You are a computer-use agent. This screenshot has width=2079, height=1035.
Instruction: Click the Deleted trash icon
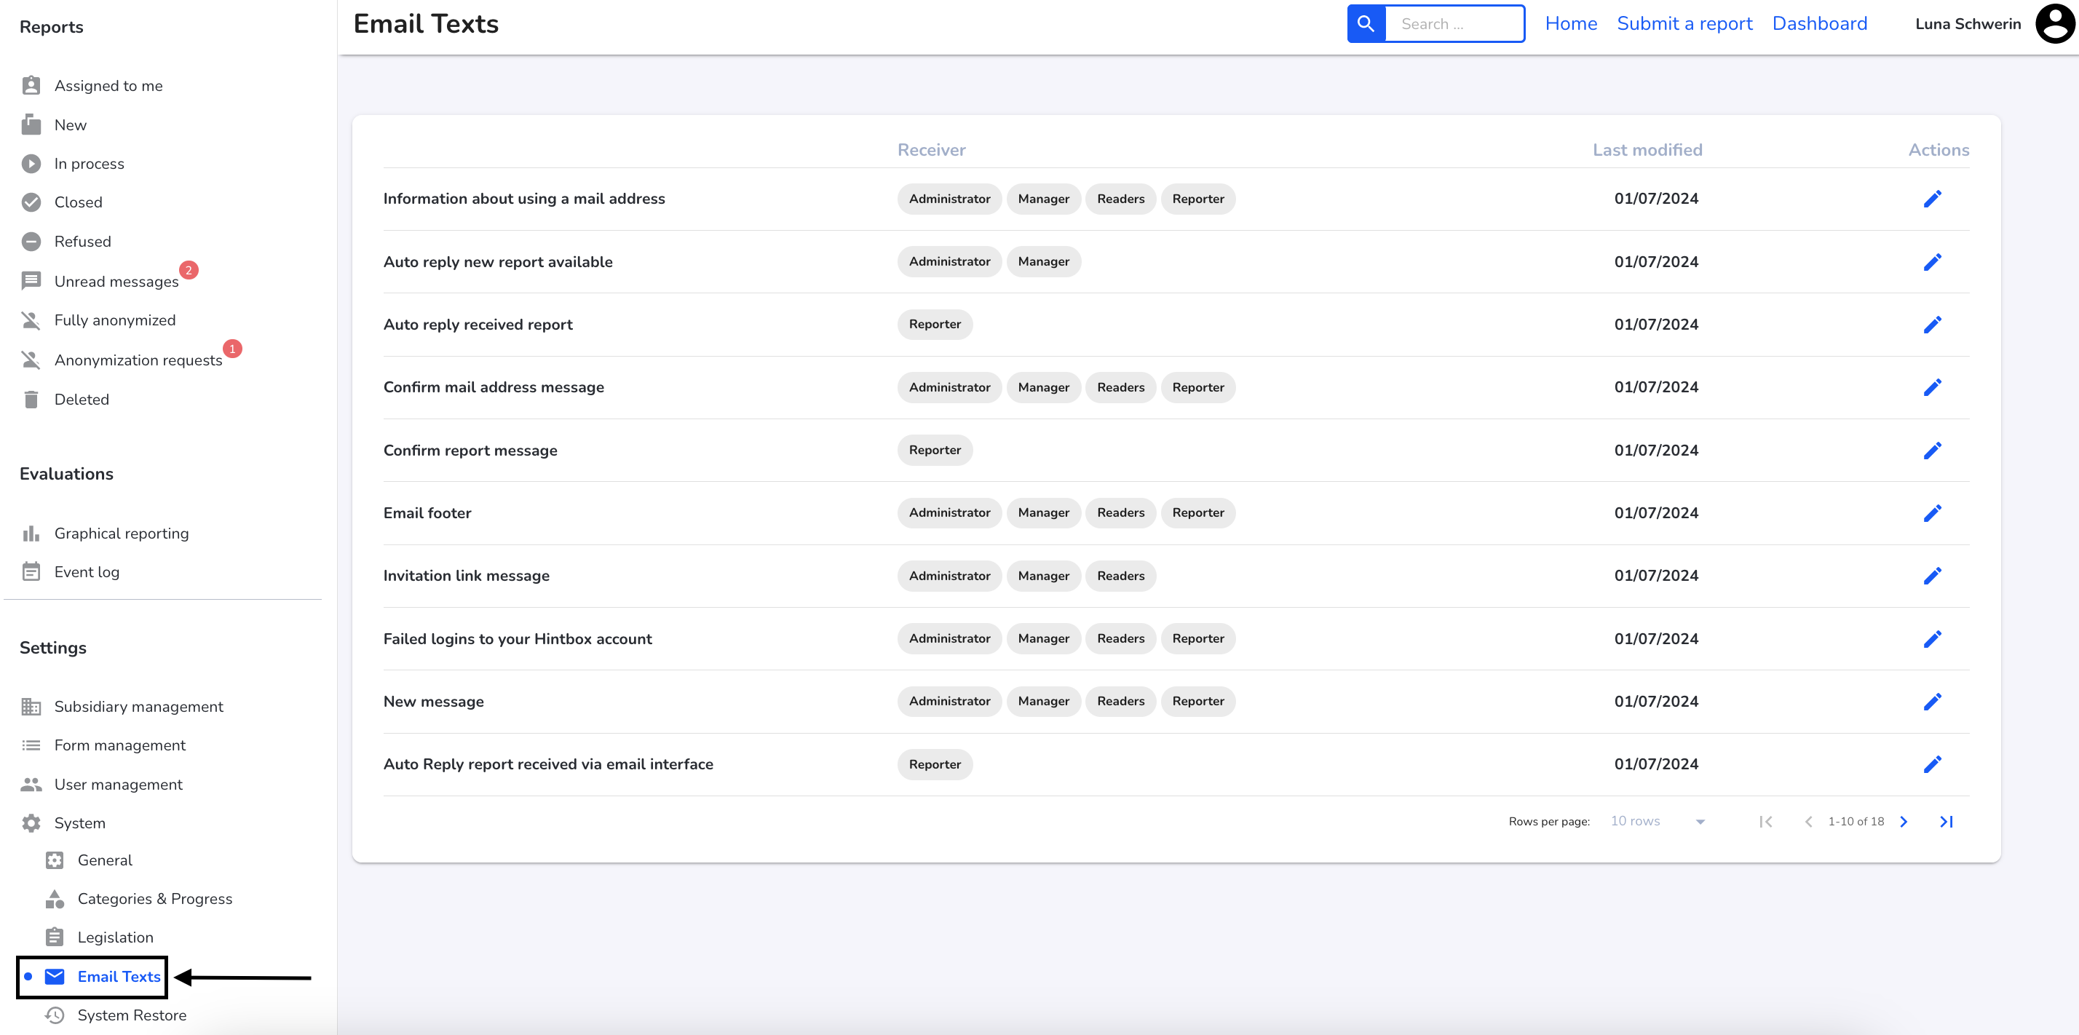[x=31, y=400]
